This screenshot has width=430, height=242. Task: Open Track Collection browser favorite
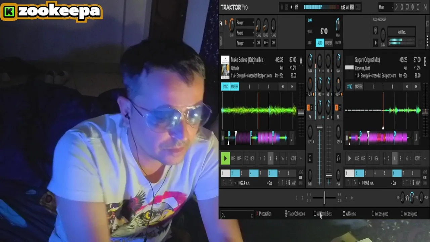295,213
